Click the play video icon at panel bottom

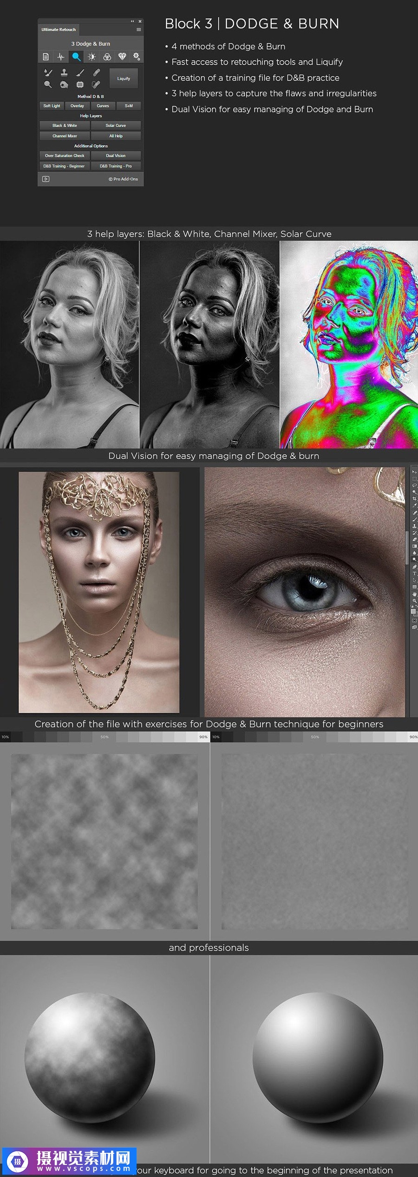pos(46,179)
